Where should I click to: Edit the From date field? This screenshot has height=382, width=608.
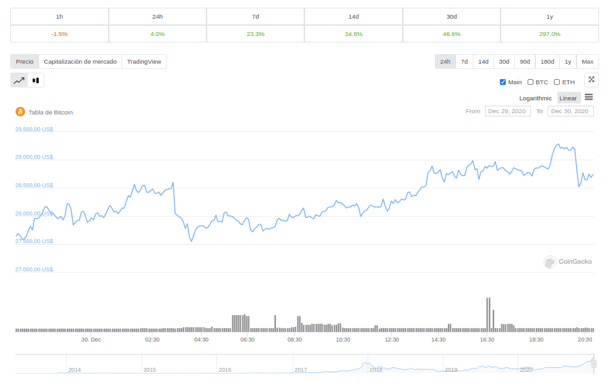tap(508, 111)
